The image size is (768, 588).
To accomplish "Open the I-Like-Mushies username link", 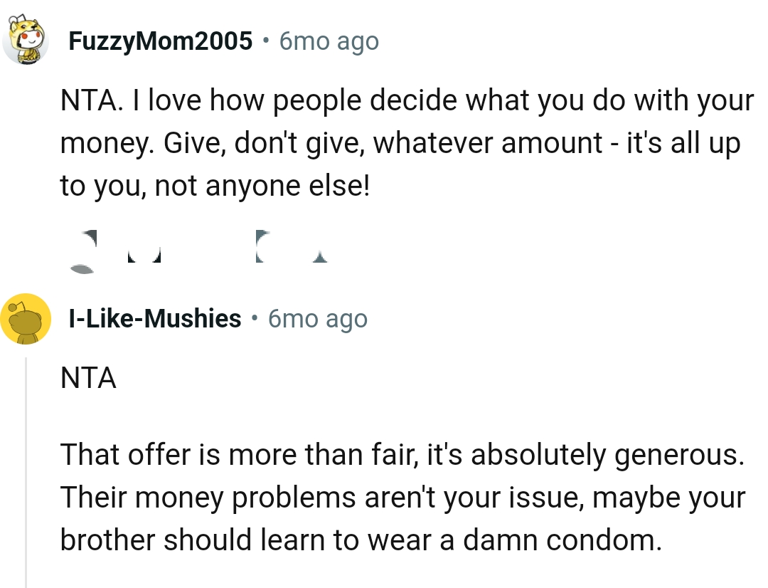I will [x=154, y=318].
